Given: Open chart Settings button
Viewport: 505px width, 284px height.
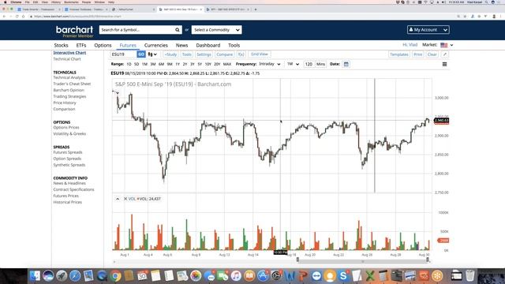Looking at the screenshot, I should click(204, 54).
